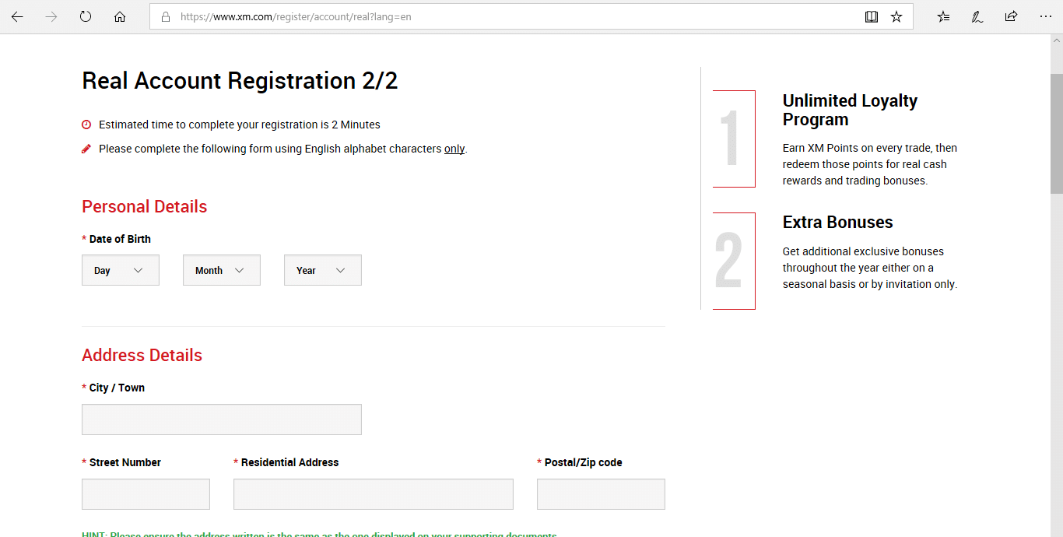Open Web Notes with the ink icon

click(977, 16)
